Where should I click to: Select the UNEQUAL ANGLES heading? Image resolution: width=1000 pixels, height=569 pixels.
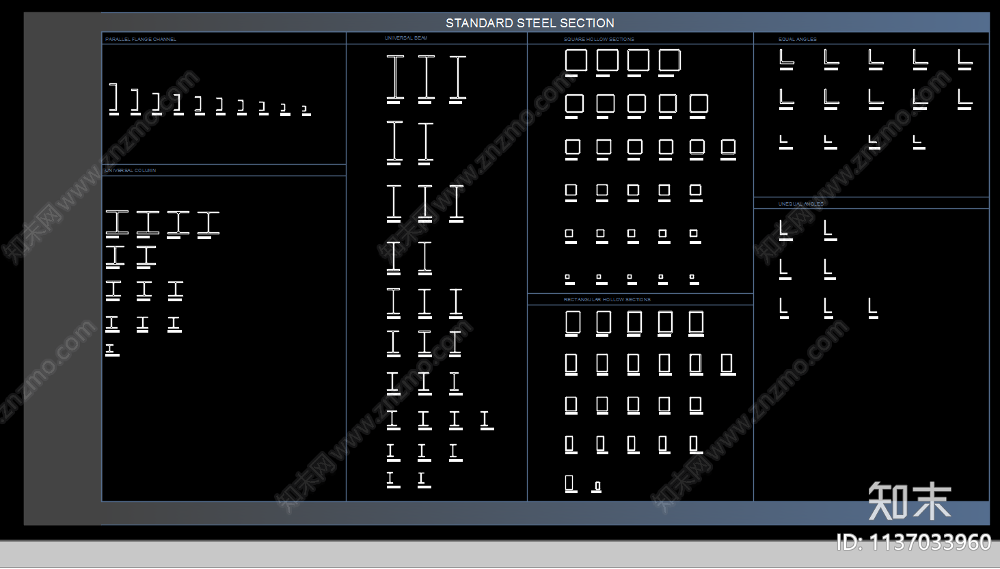[800, 204]
